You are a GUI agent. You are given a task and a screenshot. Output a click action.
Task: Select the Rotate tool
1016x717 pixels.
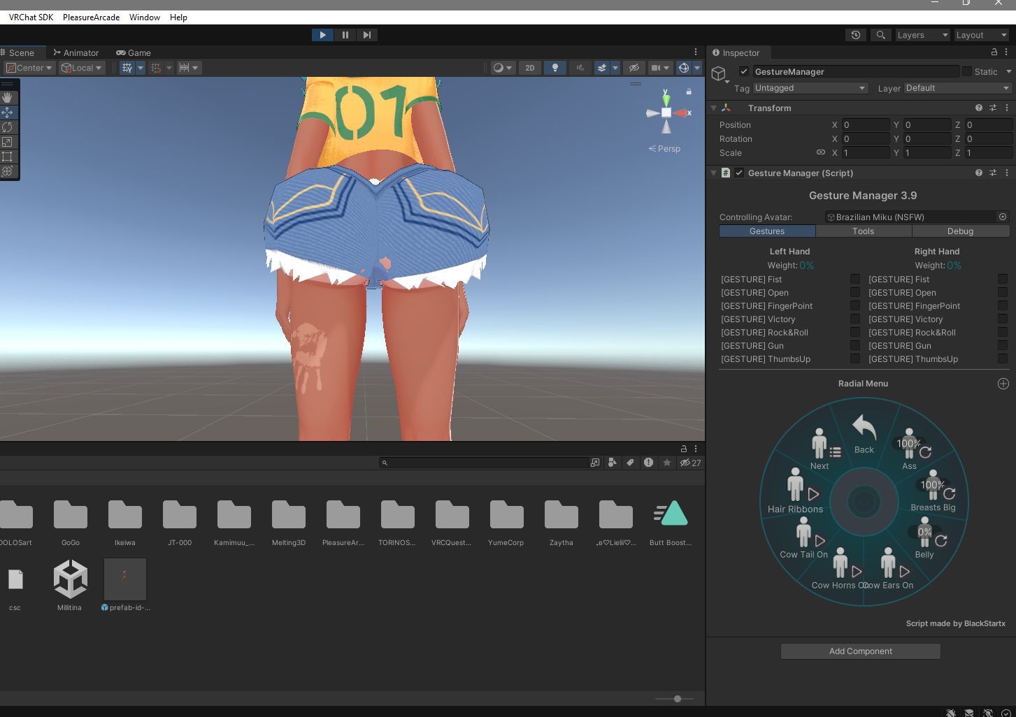pyautogui.click(x=8, y=127)
